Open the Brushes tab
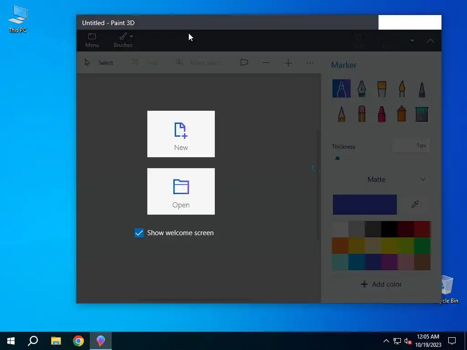The height and width of the screenshot is (350, 467). (x=123, y=40)
